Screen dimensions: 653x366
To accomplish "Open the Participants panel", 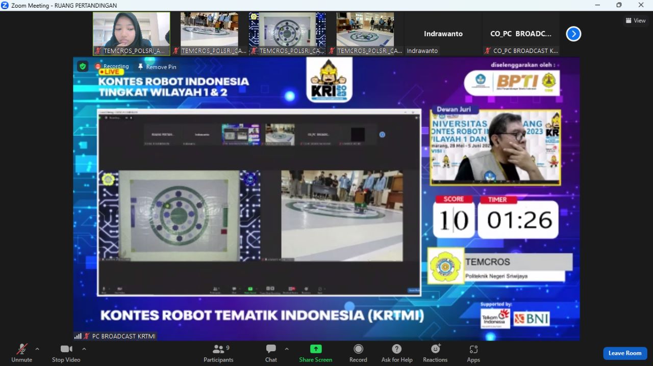I will tap(218, 352).
